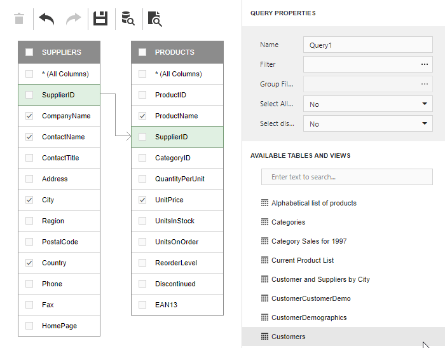The height and width of the screenshot is (348, 445).
Task: Click the redo arrow icon
Action: [x=74, y=18]
